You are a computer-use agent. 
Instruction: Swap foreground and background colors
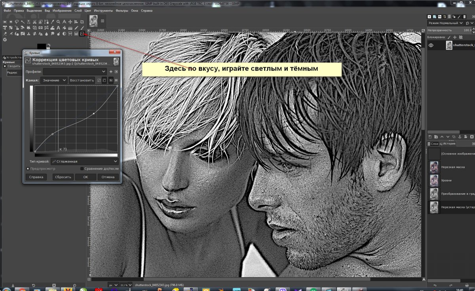pyautogui.click(x=49, y=46)
